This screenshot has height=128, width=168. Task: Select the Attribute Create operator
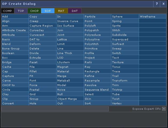[x=15, y=30]
